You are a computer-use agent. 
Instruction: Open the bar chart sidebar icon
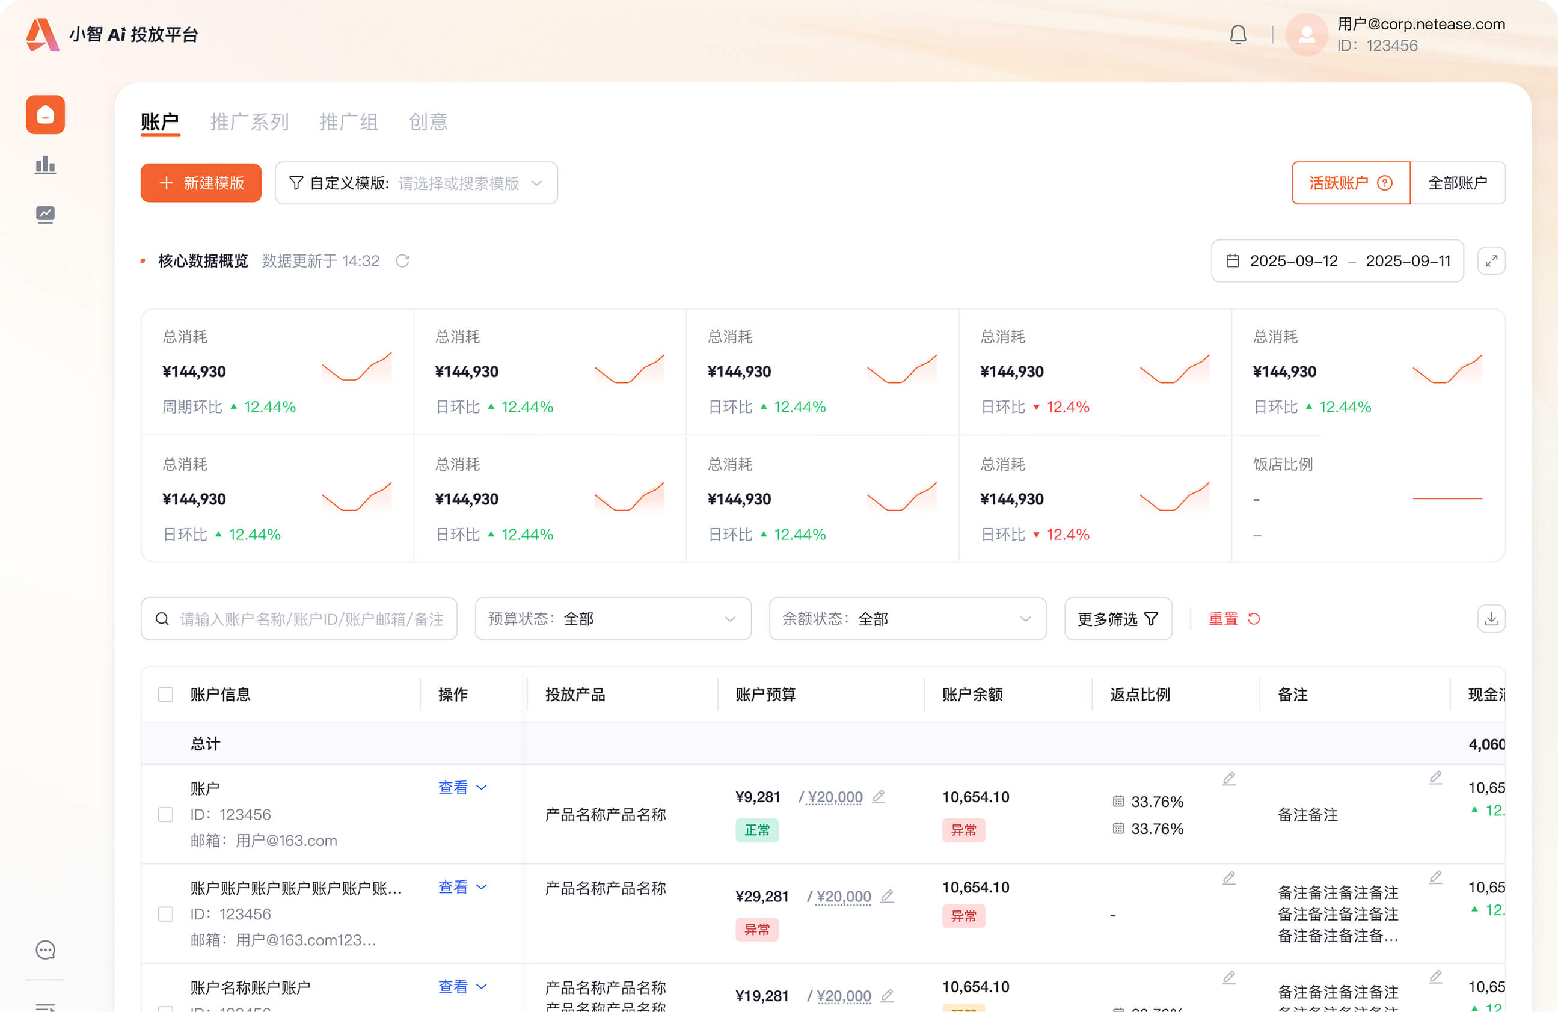45,164
